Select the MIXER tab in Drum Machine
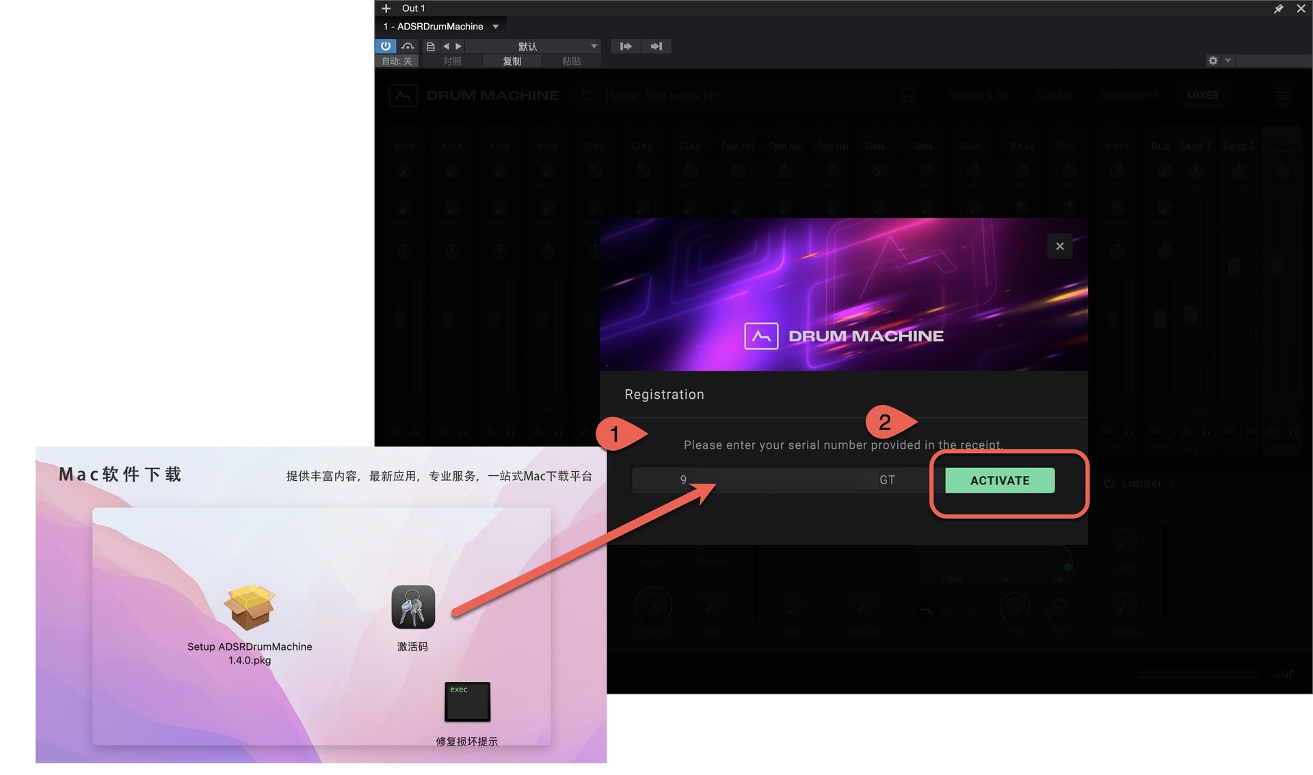Screen dimensions: 1313x775 click(1202, 95)
